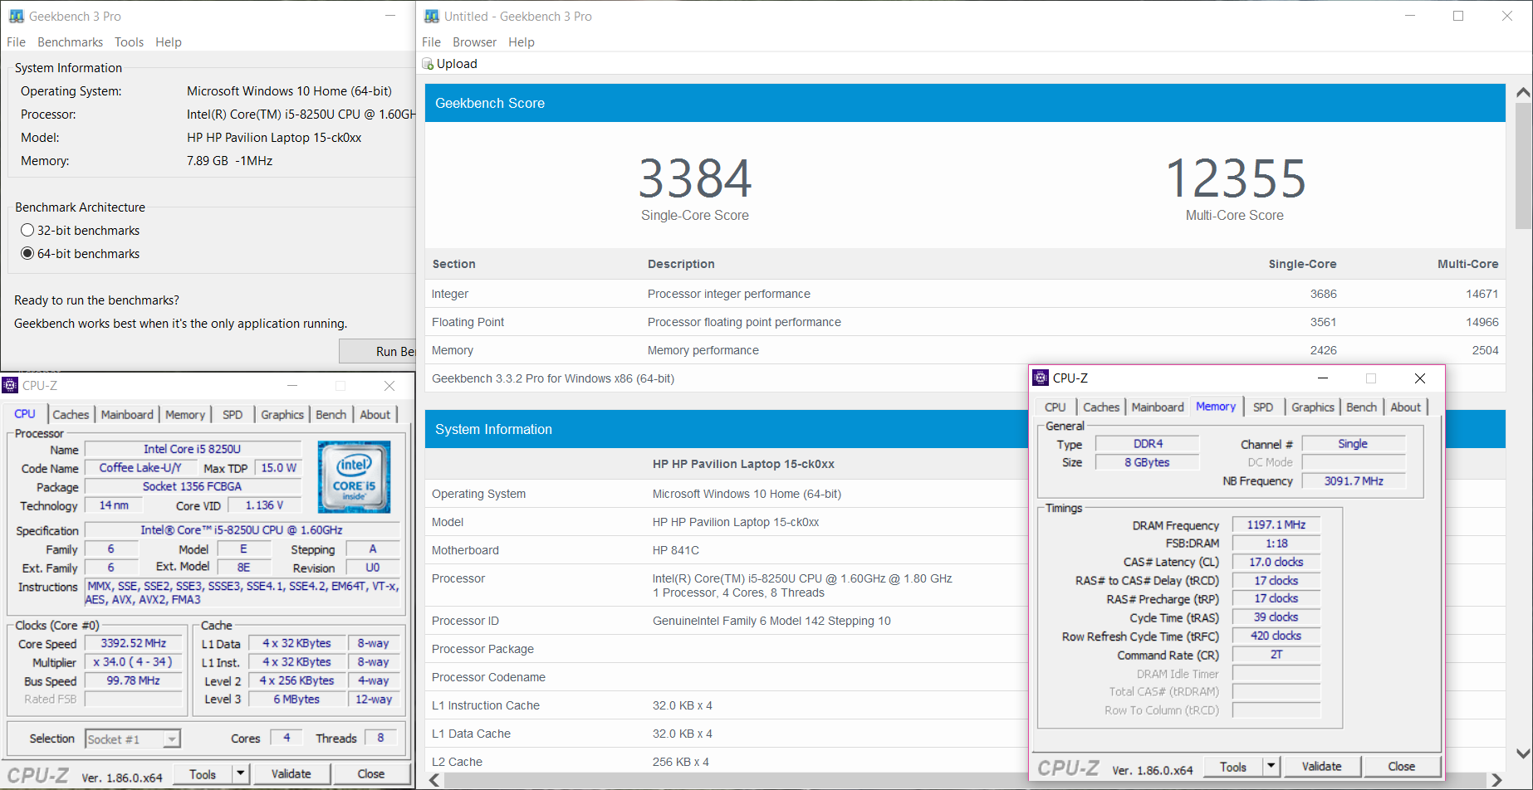Click vertical scrollbar thumb in Geekbench results

pyautogui.click(x=1523, y=165)
